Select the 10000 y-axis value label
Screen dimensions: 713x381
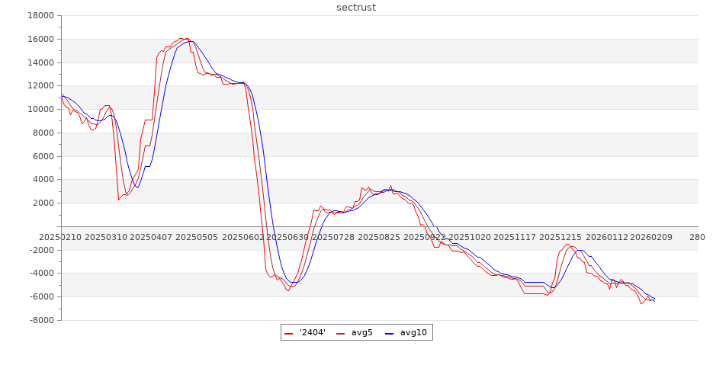pos(40,110)
